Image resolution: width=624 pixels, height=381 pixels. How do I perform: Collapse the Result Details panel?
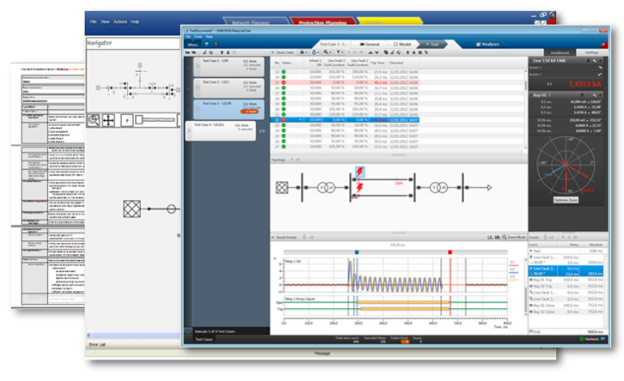[x=275, y=235]
